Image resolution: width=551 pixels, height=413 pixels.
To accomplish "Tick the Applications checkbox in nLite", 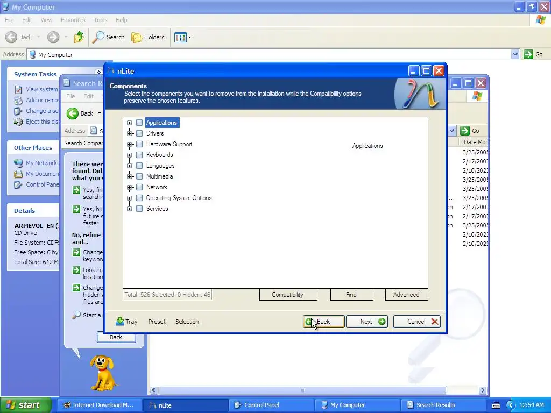I will [139, 123].
